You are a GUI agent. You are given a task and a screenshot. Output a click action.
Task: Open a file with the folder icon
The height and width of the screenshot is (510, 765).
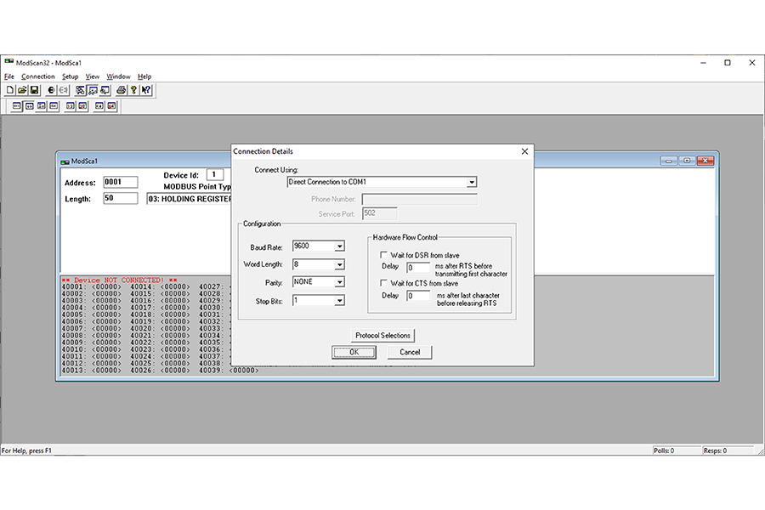point(22,90)
